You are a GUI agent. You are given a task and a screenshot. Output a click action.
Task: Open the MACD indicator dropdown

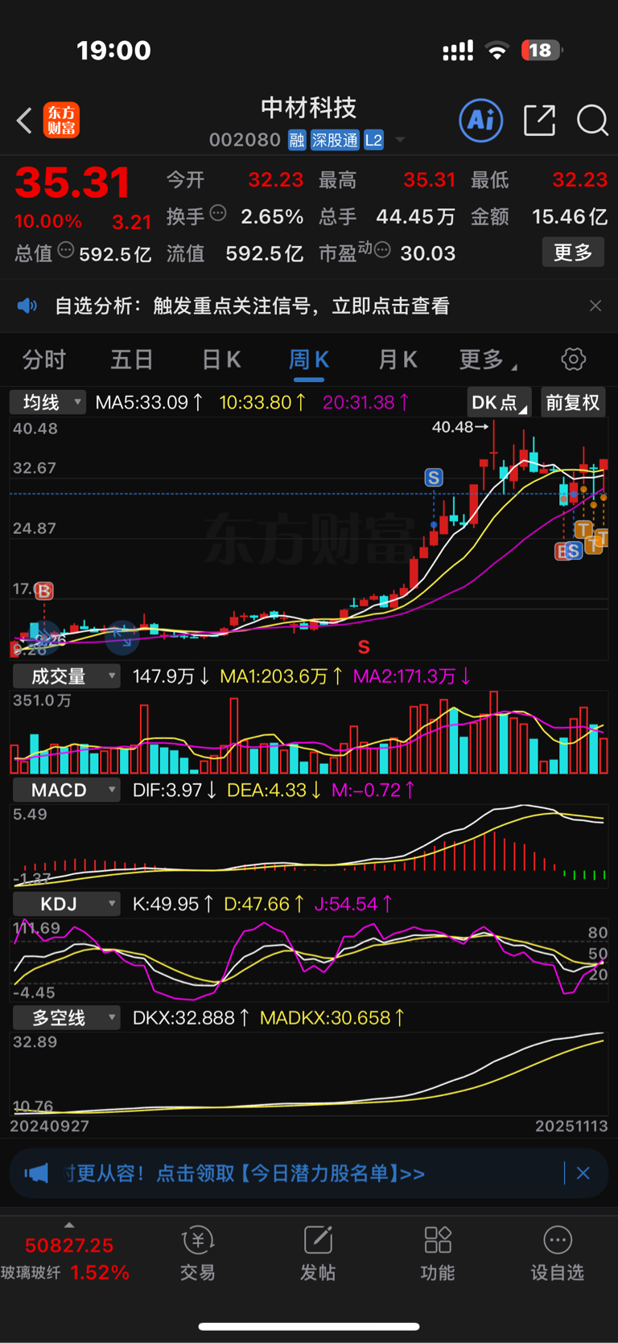67,791
